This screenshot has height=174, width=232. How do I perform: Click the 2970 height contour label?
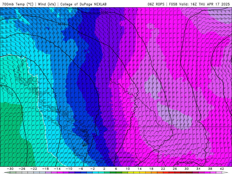click(x=189, y=163)
